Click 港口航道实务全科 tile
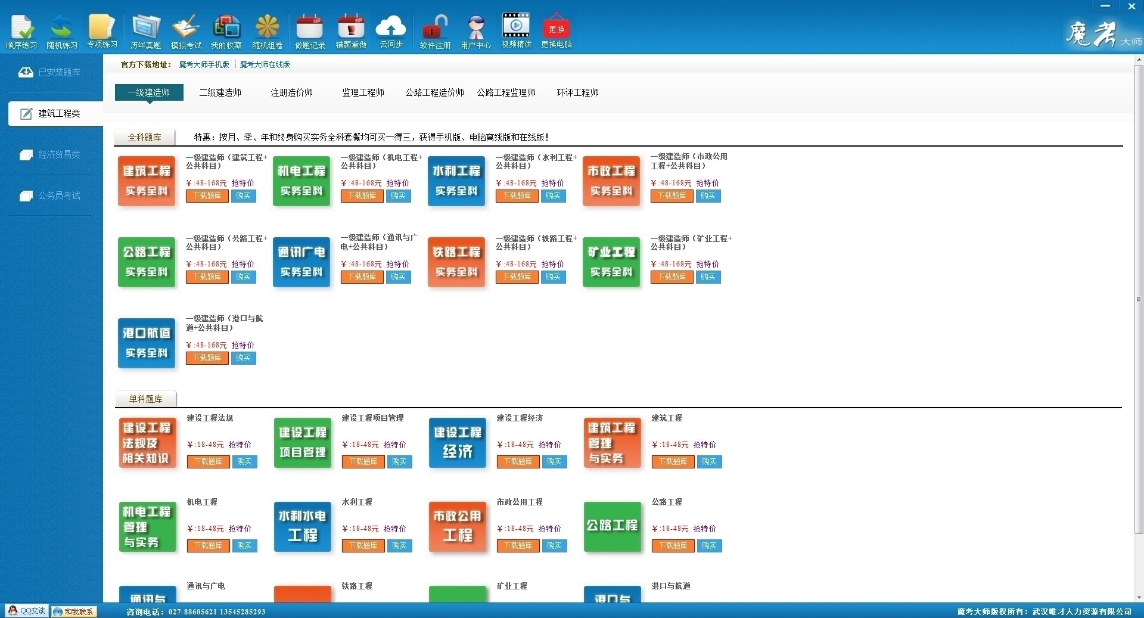This screenshot has width=1144, height=618. pyautogui.click(x=147, y=343)
